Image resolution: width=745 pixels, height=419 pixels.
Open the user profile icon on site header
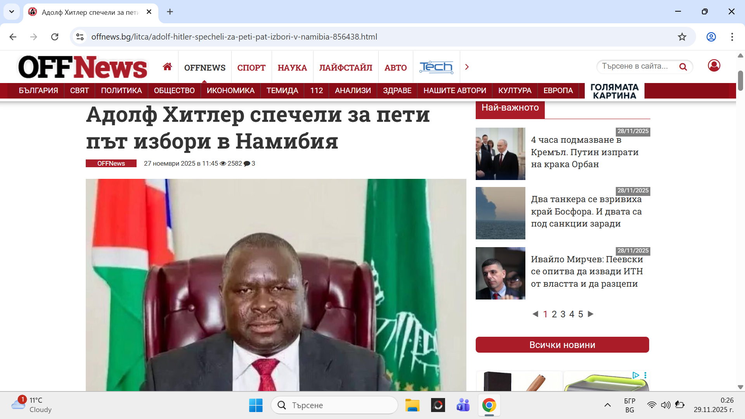[714, 66]
